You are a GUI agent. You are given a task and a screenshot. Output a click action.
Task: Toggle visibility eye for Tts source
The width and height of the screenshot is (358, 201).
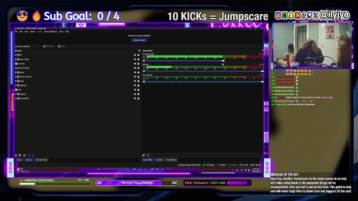pos(135,55)
